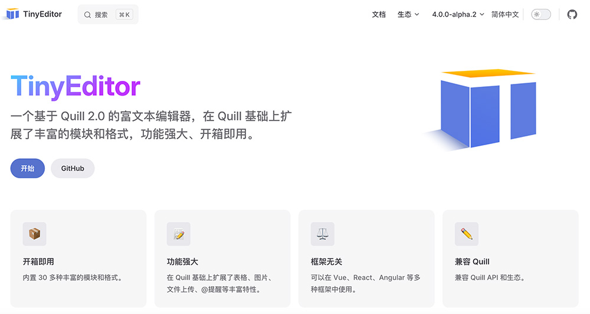This screenshot has height=314, width=590.
Task: Expand the 生态 dropdown menu
Action: (408, 14)
